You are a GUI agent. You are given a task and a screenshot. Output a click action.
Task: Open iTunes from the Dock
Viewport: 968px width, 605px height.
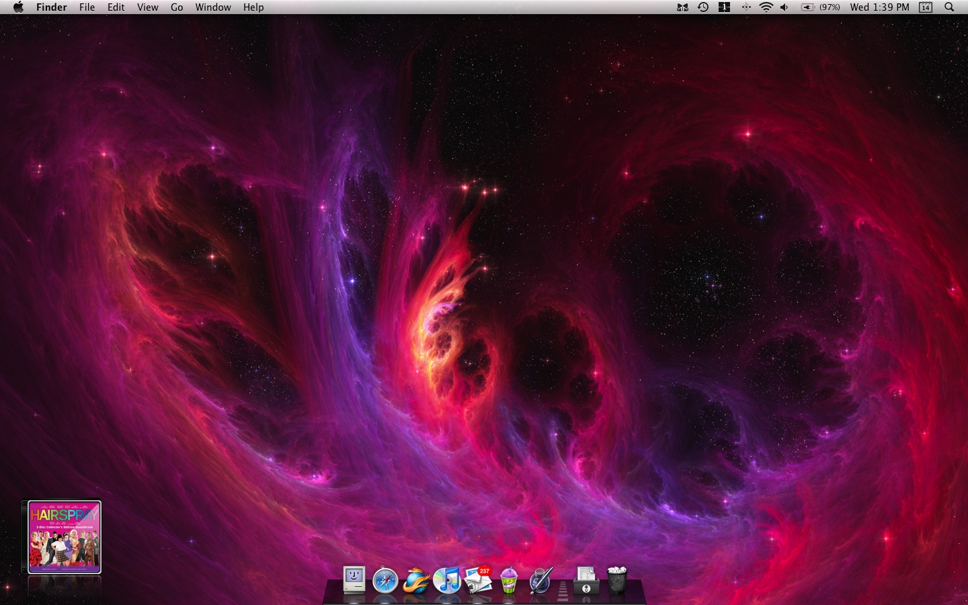(x=446, y=579)
